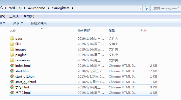Open address bar history dropdown arrow

140,8
